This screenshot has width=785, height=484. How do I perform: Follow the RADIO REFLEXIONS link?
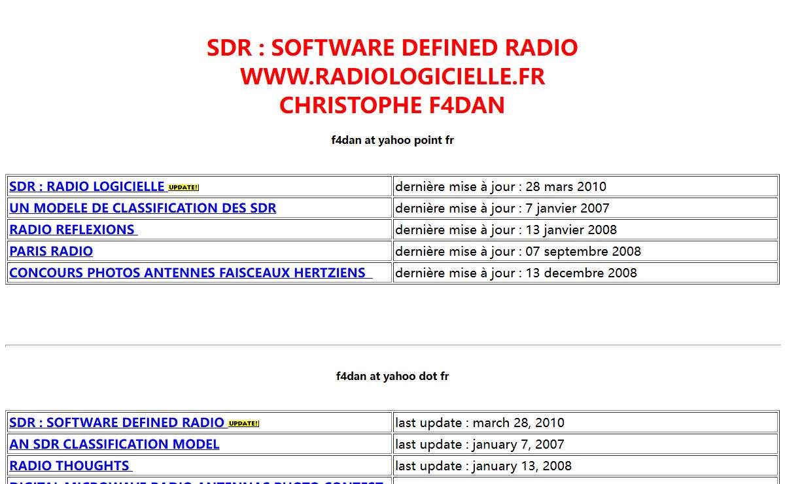tap(73, 230)
